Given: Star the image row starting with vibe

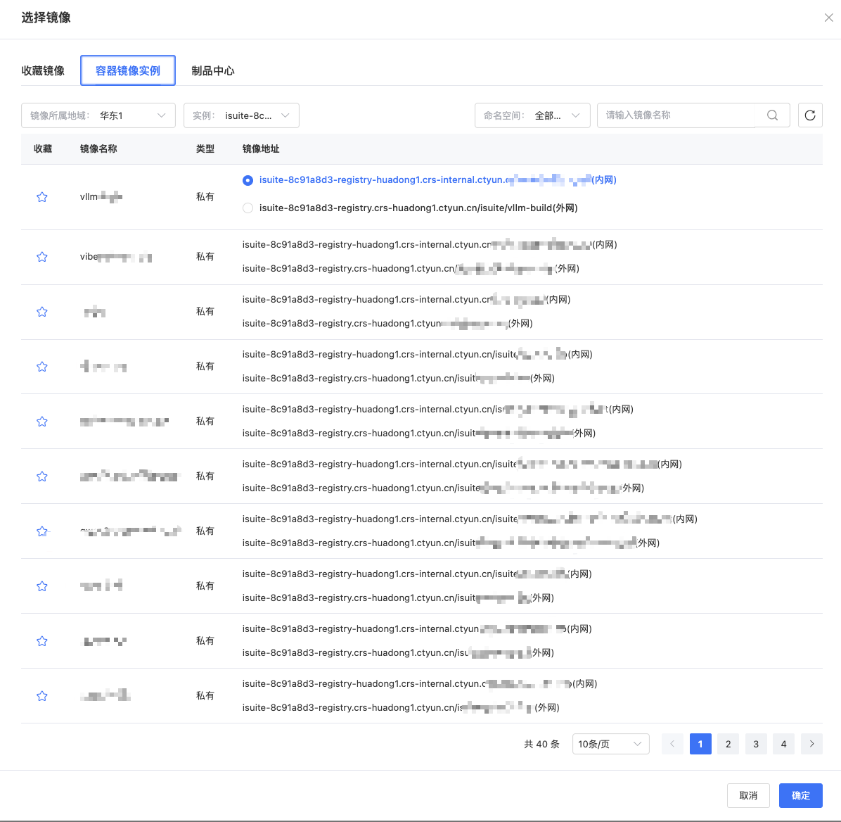Looking at the screenshot, I should pos(42,257).
